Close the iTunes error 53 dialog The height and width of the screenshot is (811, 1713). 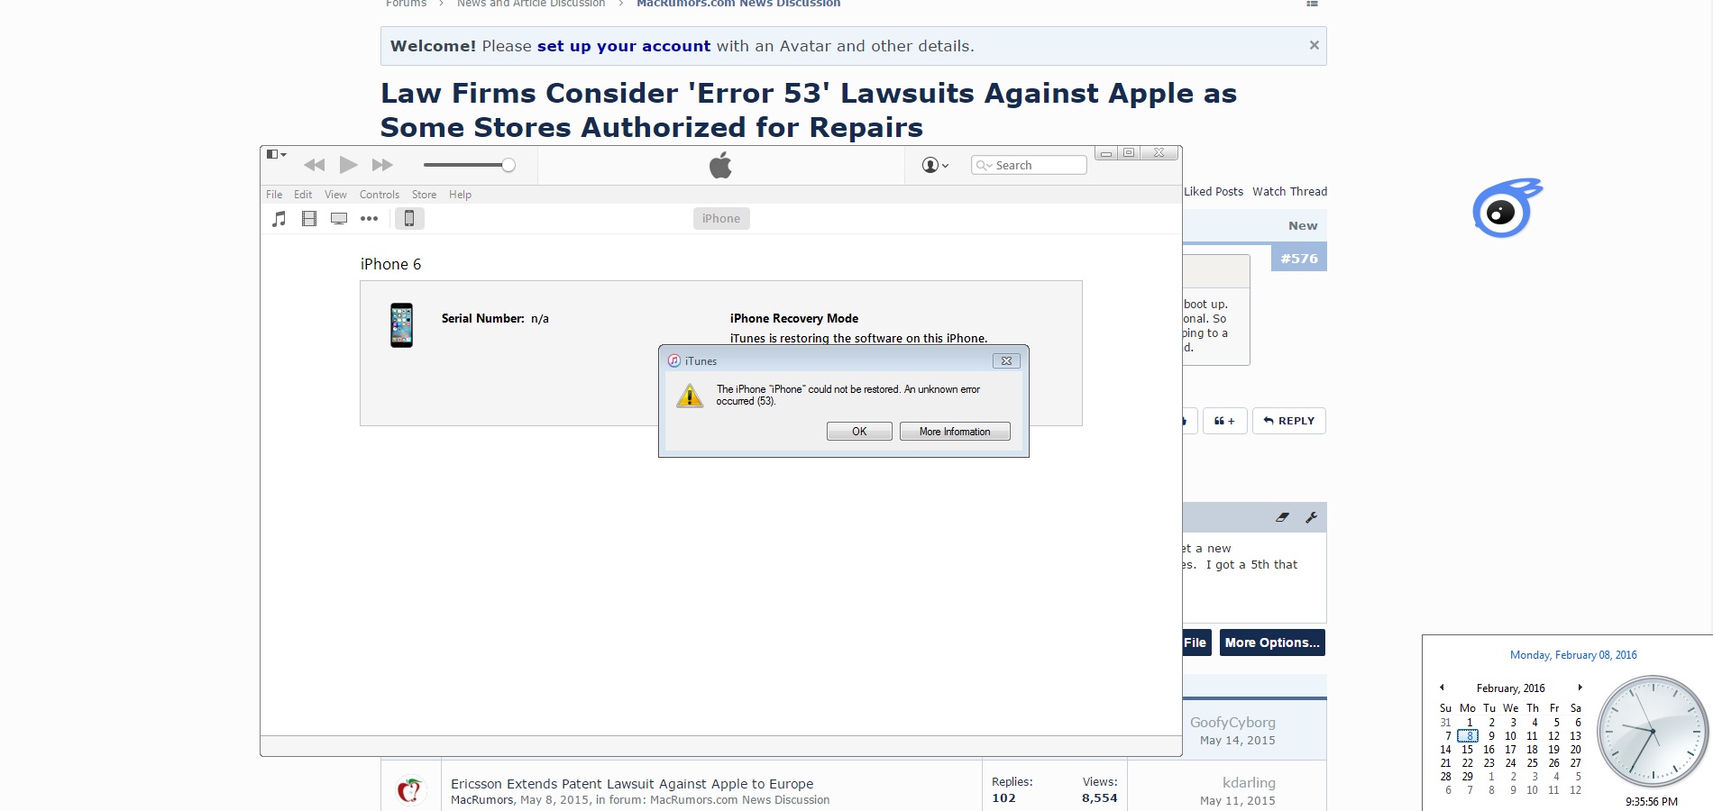1006,360
